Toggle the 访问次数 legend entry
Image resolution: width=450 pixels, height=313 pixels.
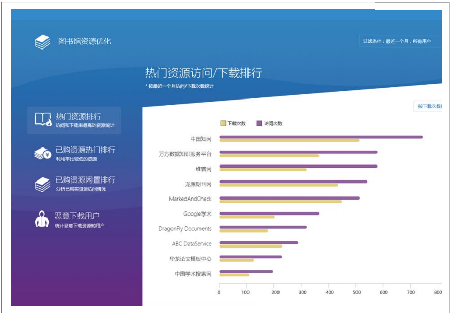tap(270, 123)
